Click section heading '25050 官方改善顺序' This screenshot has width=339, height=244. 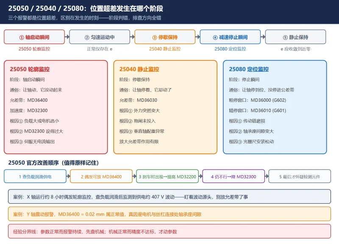point(53,163)
